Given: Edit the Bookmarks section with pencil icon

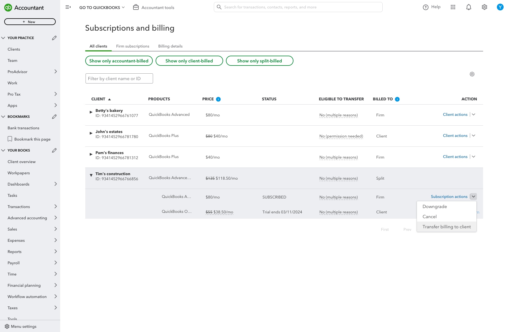Looking at the screenshot, I should pos(54,116).
